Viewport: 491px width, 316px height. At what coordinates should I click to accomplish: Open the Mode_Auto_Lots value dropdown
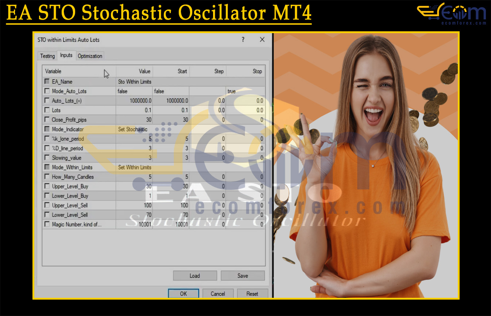[x=134, y=91]
